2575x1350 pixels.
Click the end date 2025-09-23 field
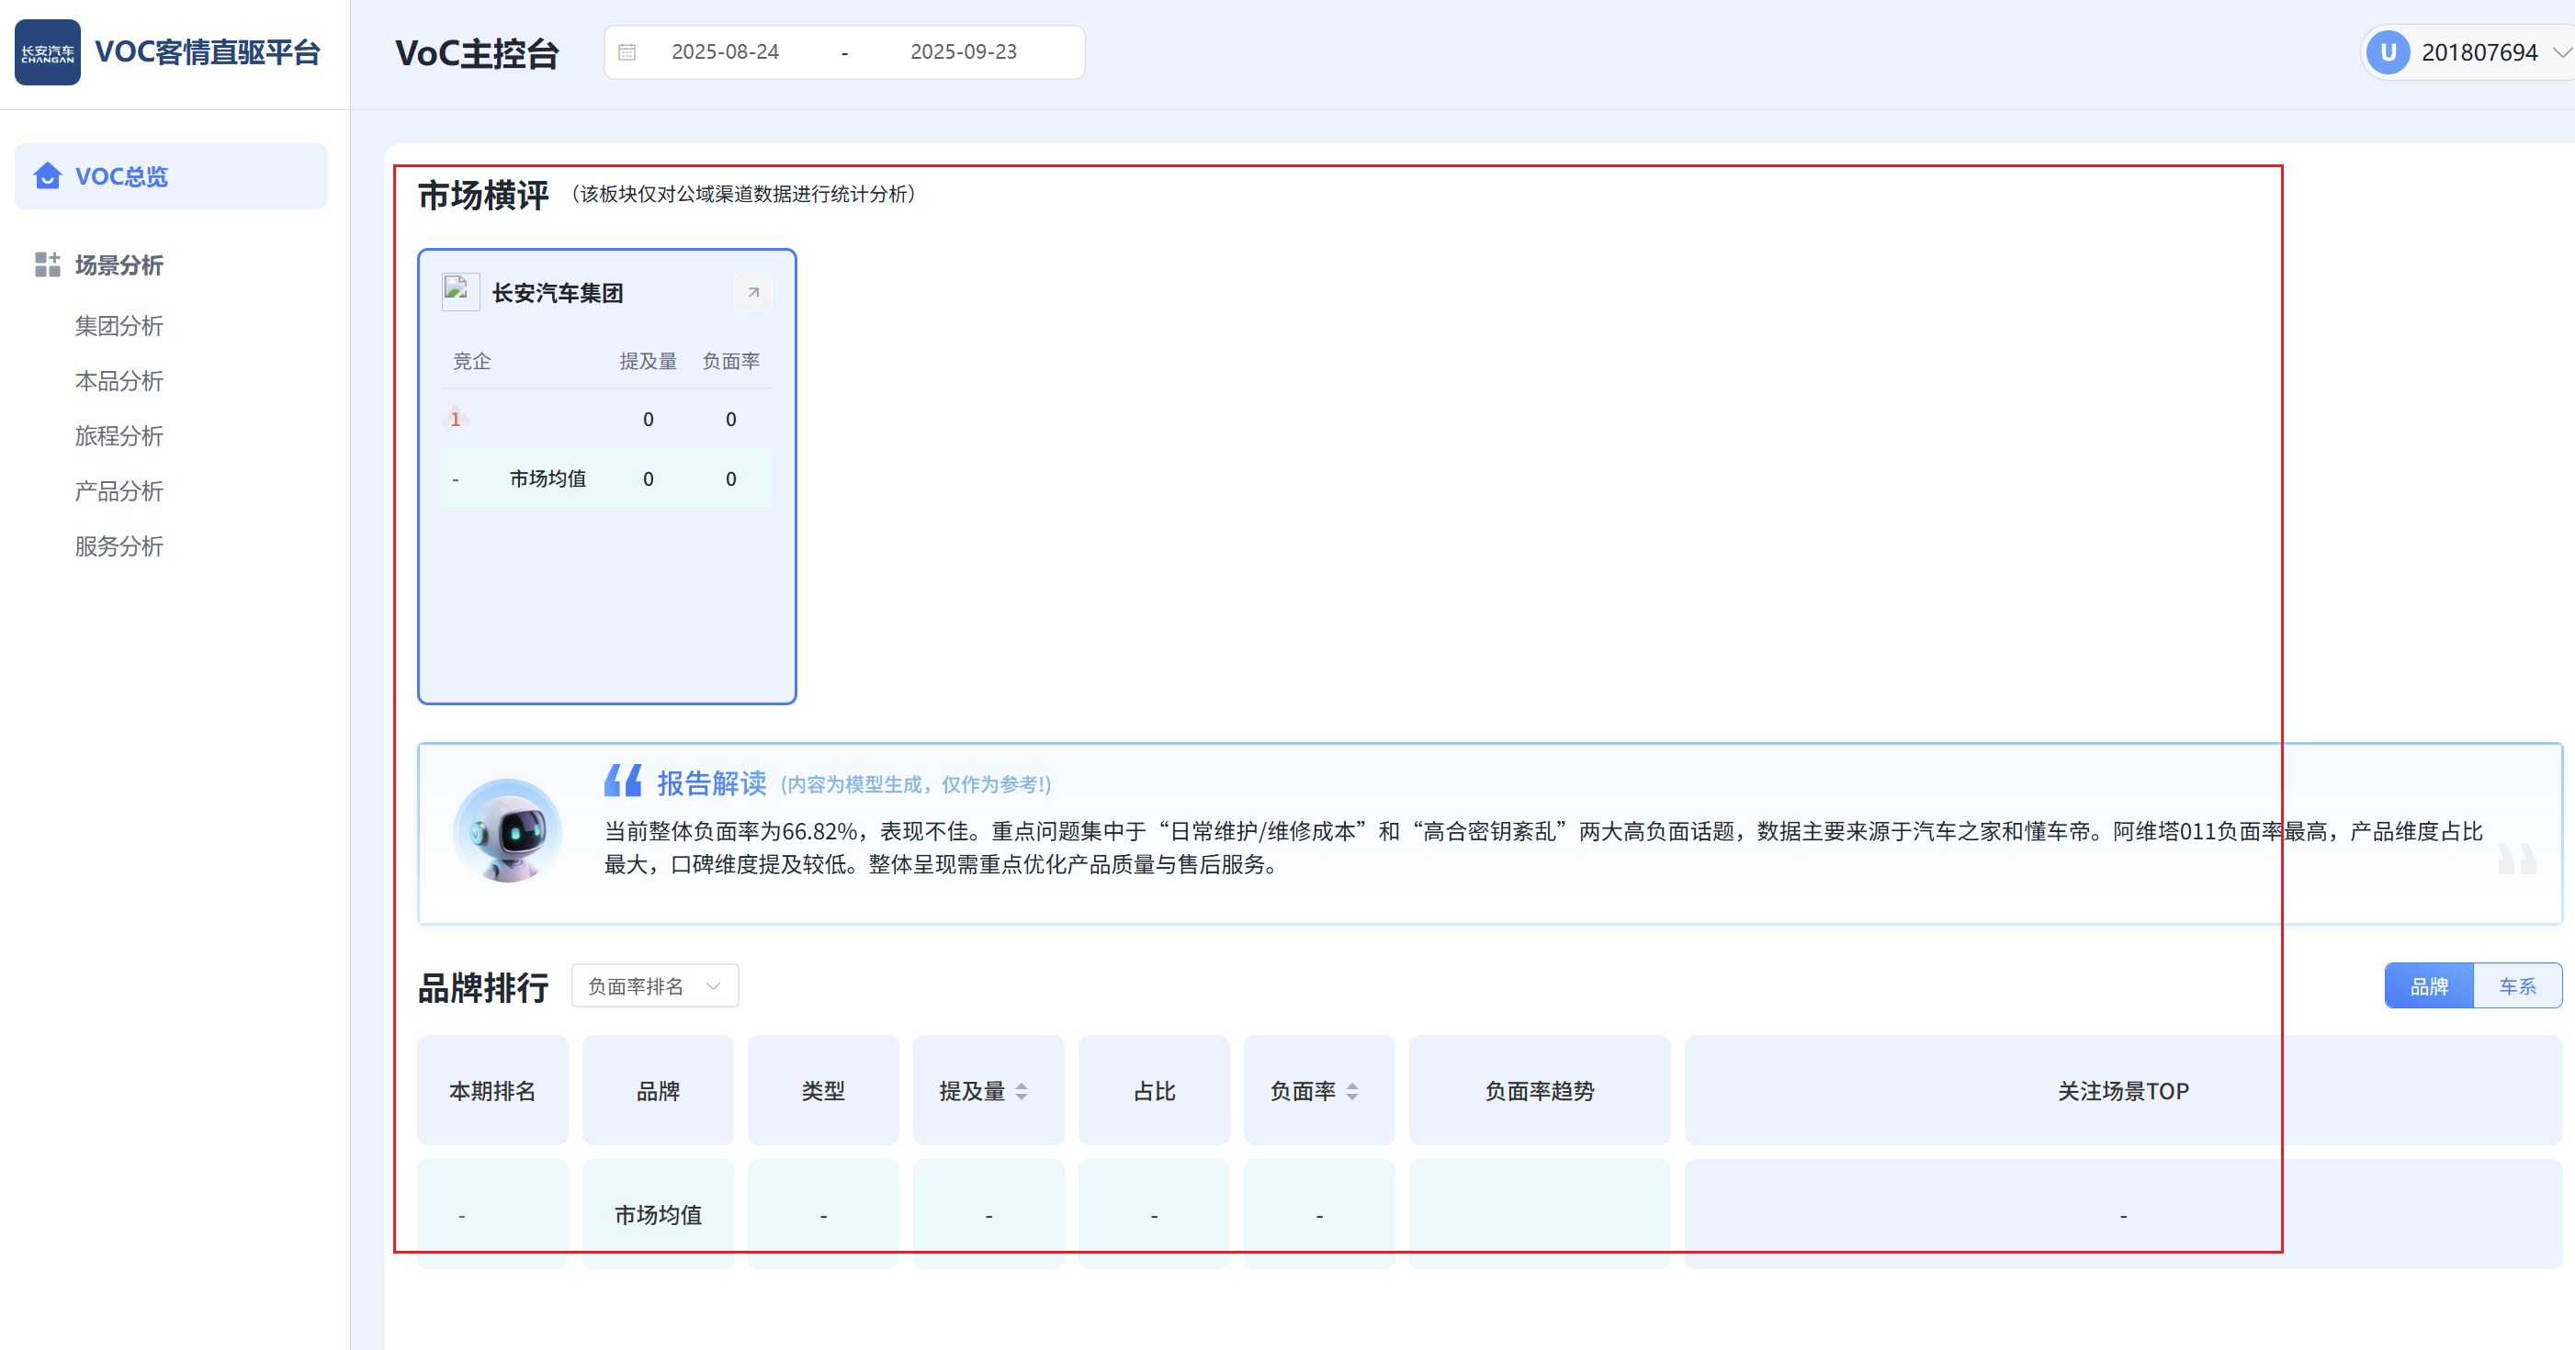[963, 52]
